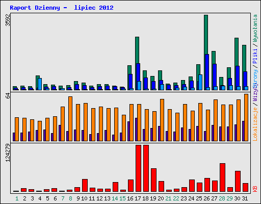
Task: Click green day label '14' on the x-axis
Action: pos(115,198)
